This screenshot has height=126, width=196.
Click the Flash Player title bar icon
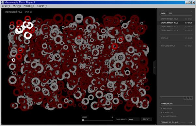coord(3,2)
